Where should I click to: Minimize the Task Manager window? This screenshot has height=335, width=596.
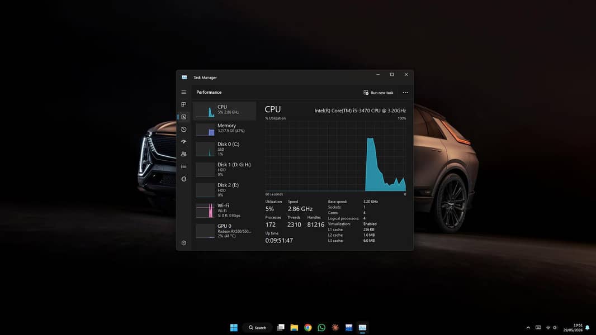tap(378, 75)
